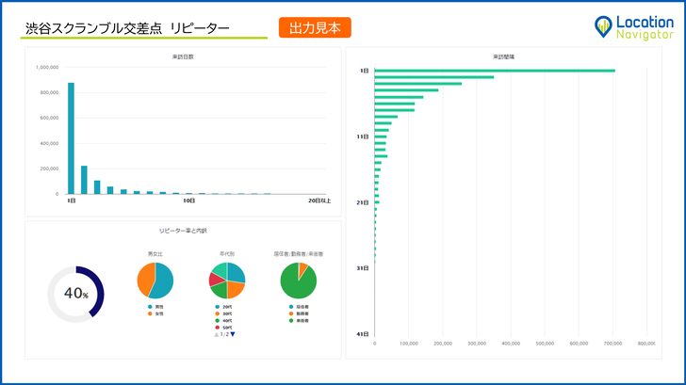Click the grey up arrow in legend pager
This screenshot has width=686, height=385.
point(216,334)
